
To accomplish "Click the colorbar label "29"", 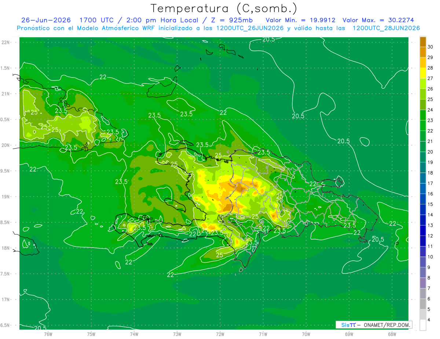I will tap(431, 57).
